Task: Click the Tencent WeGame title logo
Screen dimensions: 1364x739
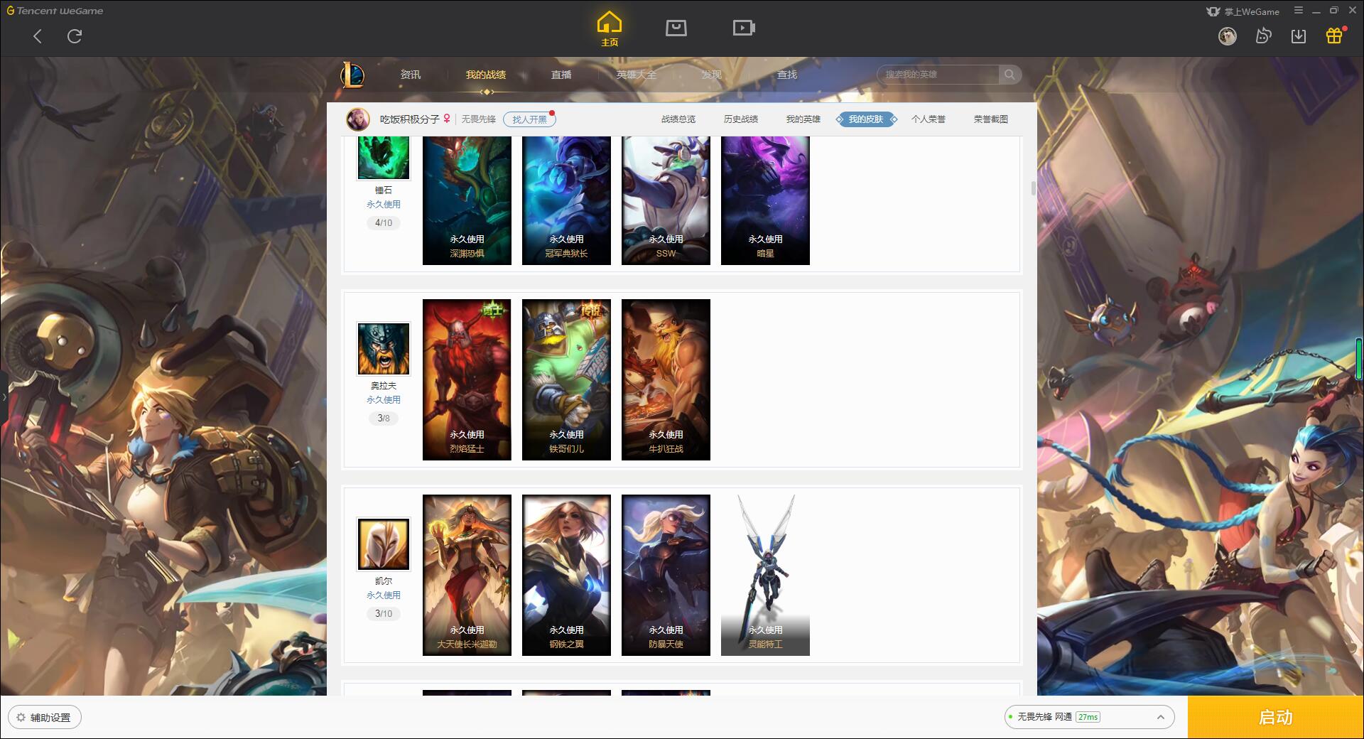Action: point(55,11)
